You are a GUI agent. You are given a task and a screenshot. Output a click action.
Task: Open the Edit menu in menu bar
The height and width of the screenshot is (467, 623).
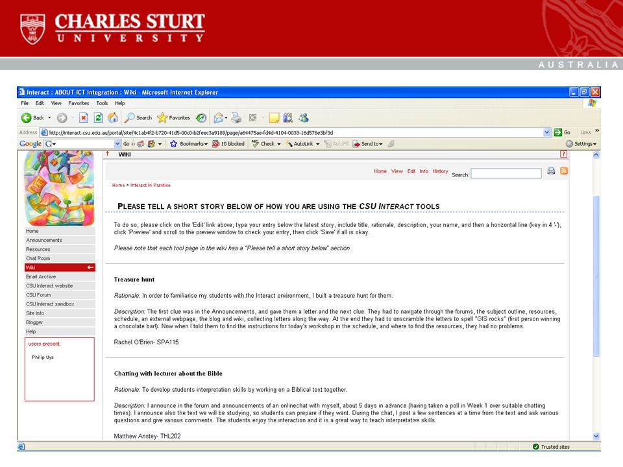40,103
